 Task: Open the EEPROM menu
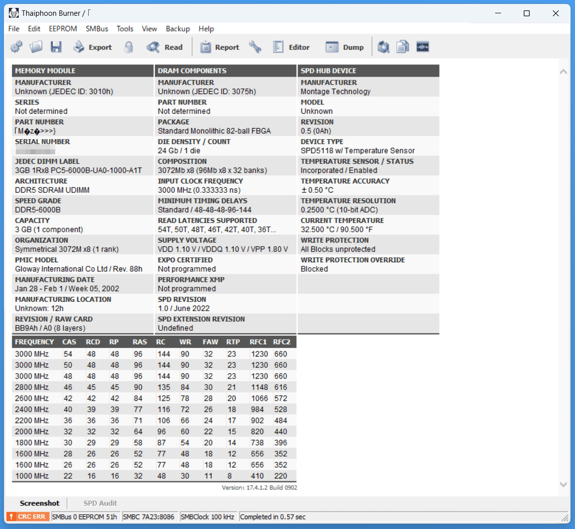click(63, 29)
